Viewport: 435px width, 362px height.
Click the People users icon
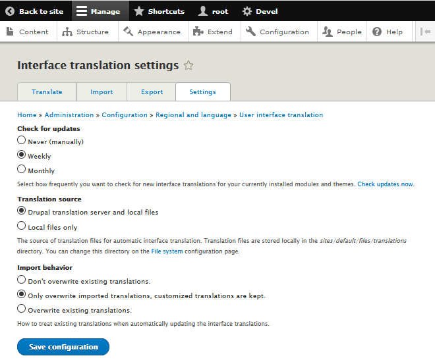point(328,32)
